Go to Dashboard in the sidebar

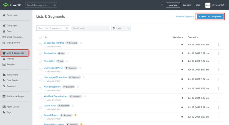pyautogui.click(x=10, y=15)
